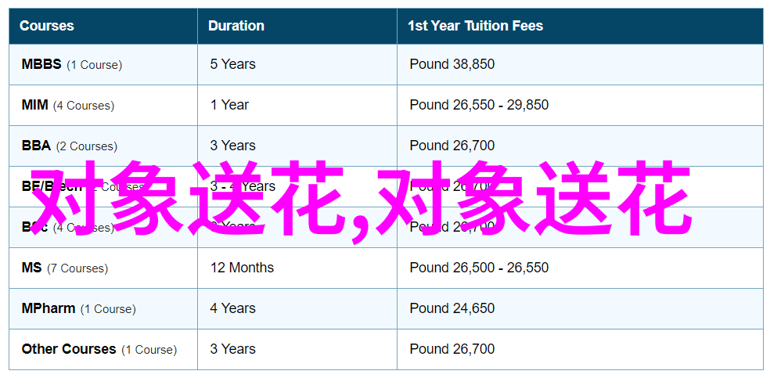The image size is (770, 378).
Task: Open the Other Courses link
Action: [x=69, y=349]
